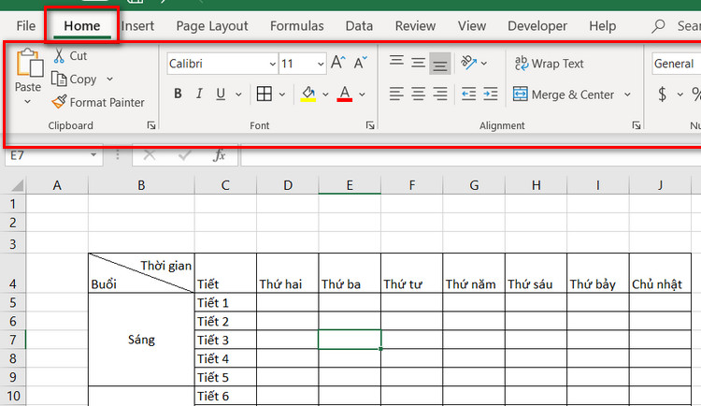701x406 pixels.
Task: Center text horizontally in cell
Action: tap(418, 94)
